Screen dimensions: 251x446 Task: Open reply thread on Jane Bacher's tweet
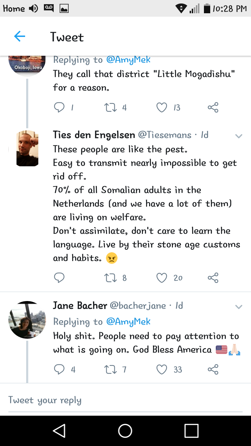tap(59, 369)
